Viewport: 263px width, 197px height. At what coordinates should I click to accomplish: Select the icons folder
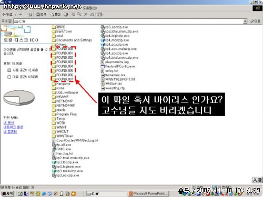58,88
